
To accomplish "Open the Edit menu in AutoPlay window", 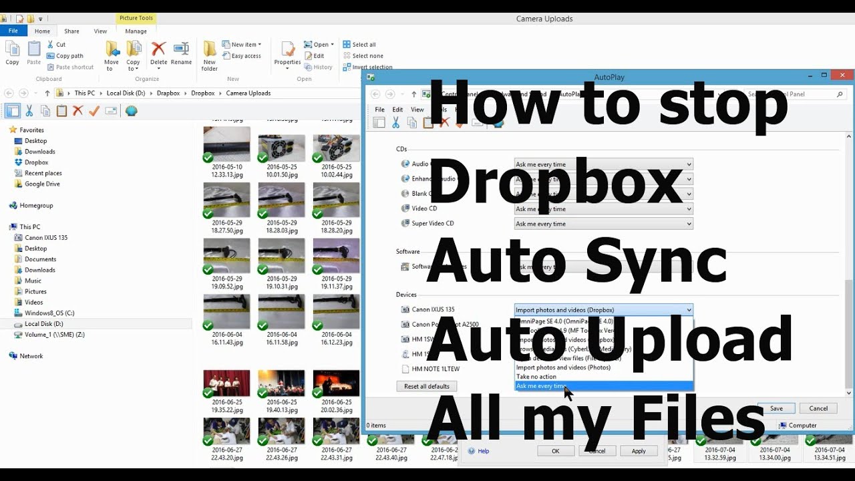I will [397, 110].
